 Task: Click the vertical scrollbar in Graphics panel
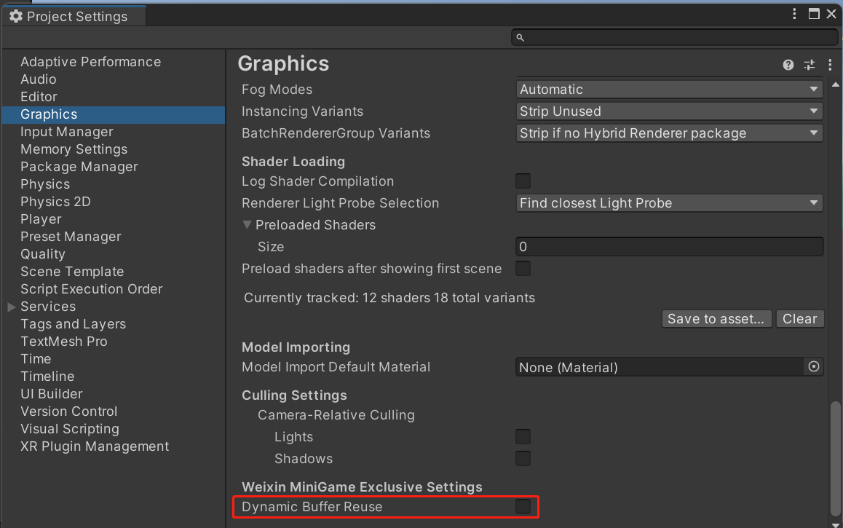(836, 457)
